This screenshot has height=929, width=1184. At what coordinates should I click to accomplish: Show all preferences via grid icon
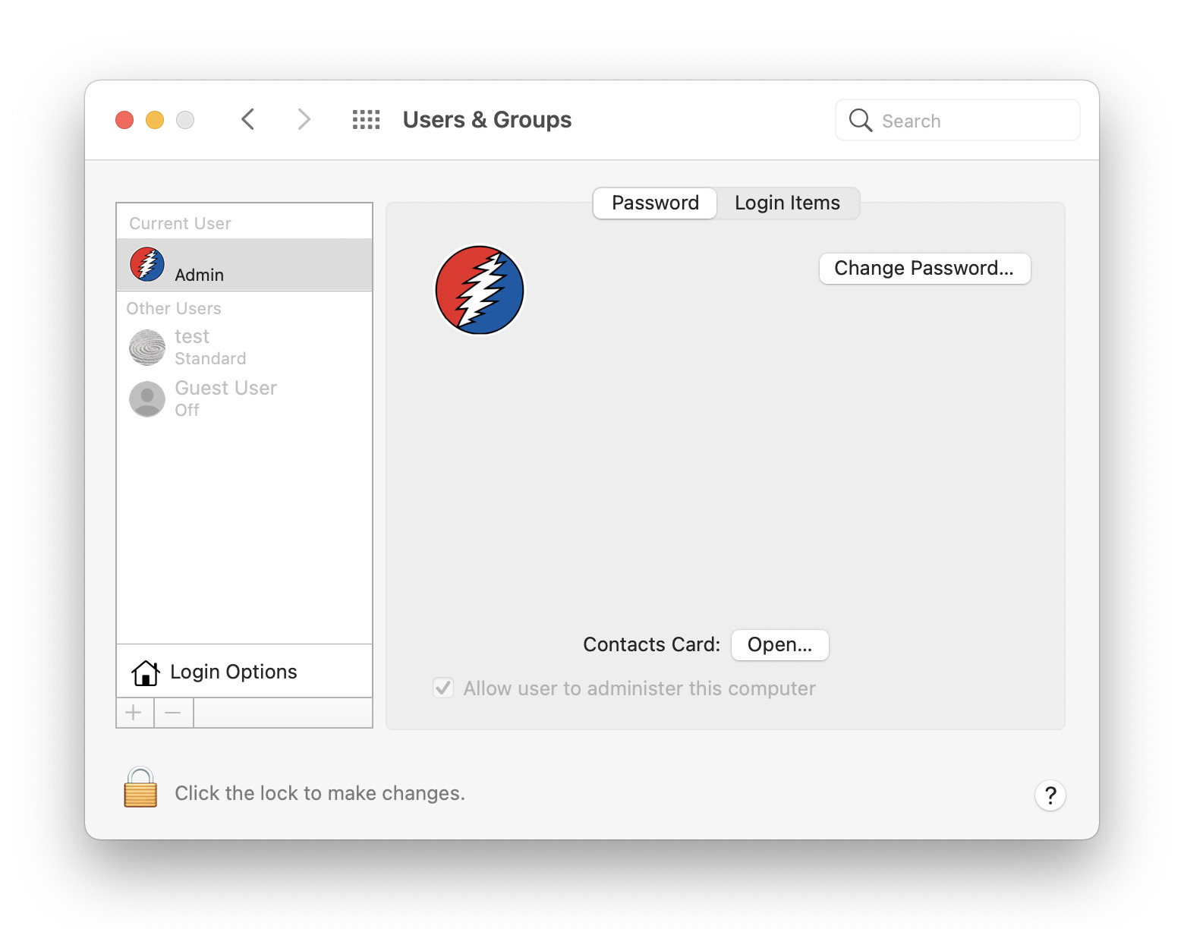click(366, 119)
